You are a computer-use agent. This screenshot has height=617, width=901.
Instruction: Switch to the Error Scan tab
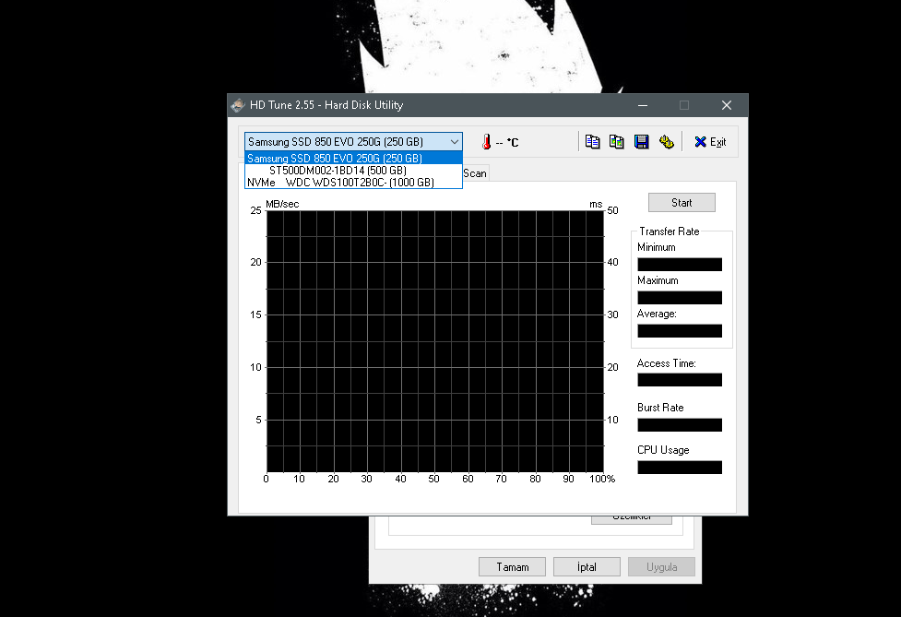click(475, 172)
